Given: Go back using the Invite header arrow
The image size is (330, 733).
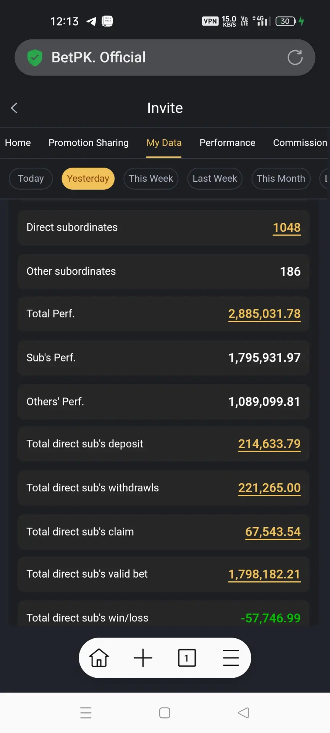Looking at the screenshot, I should tap(14, 108).
